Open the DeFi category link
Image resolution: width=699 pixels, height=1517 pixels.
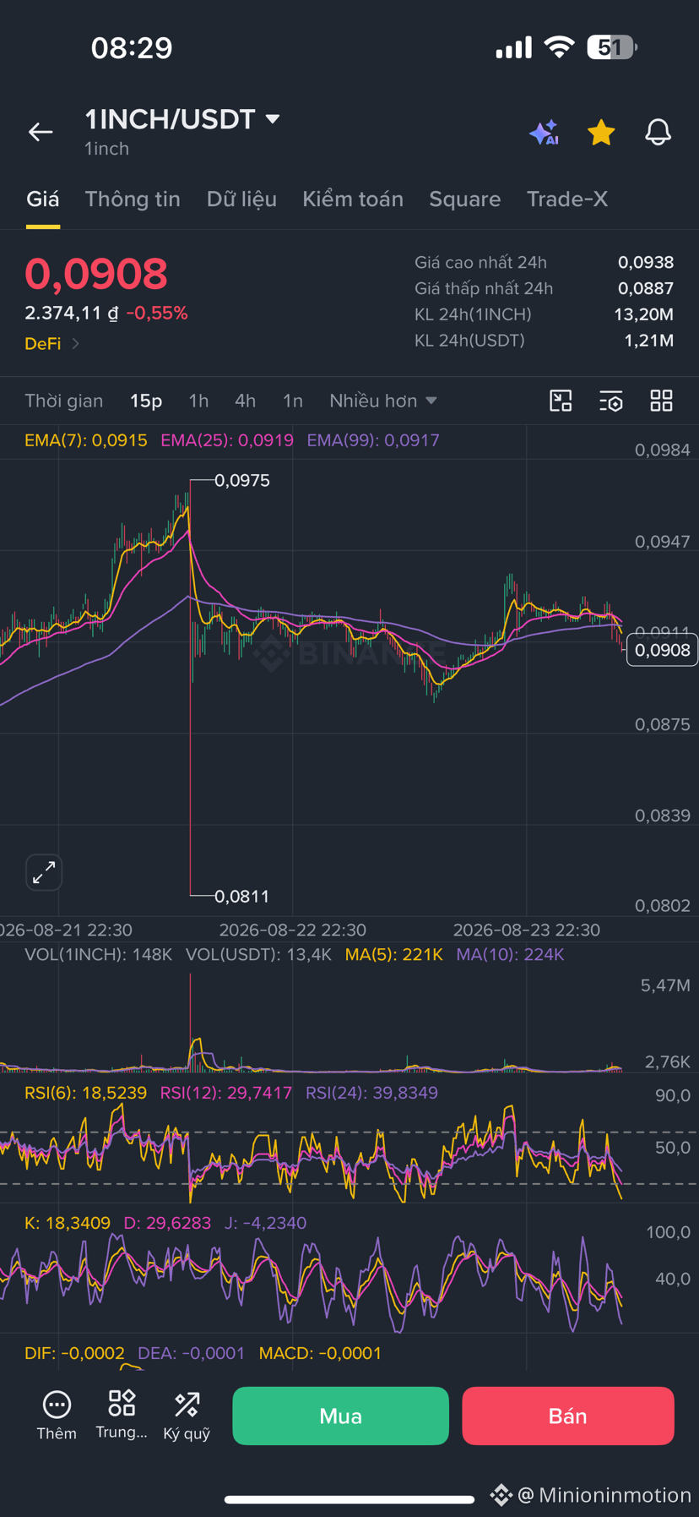52,343
